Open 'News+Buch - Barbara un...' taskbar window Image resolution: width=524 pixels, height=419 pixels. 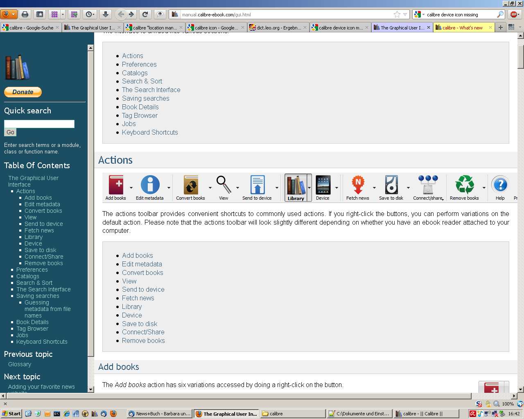[x=159, y=414]
